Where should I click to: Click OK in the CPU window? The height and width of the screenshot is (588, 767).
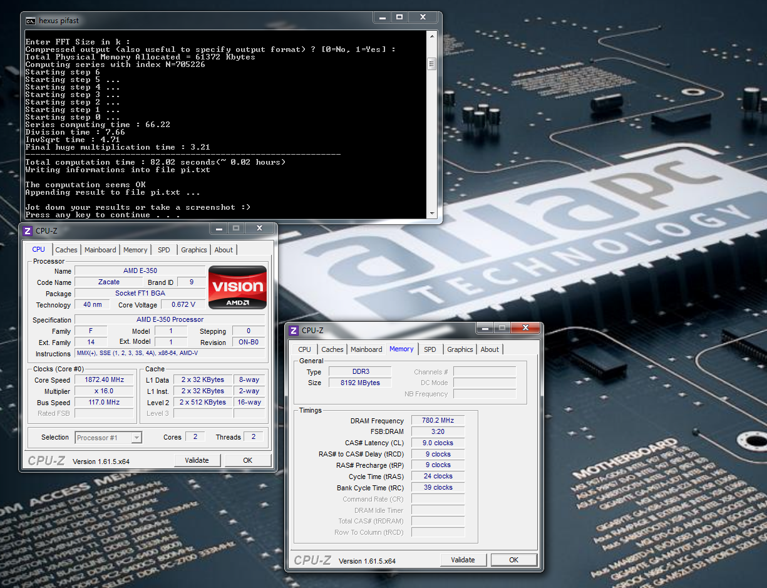(247, 460)
